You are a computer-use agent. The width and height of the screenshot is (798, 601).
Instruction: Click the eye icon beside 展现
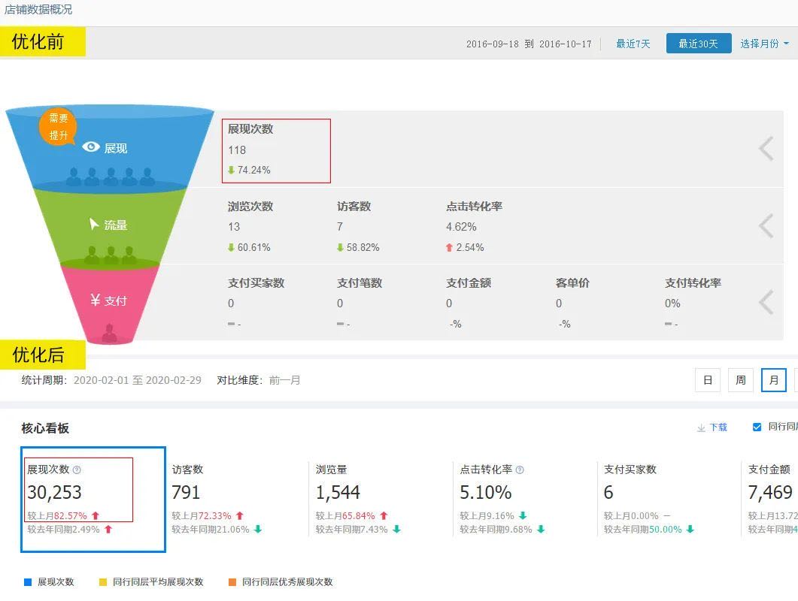click(91, 147)
